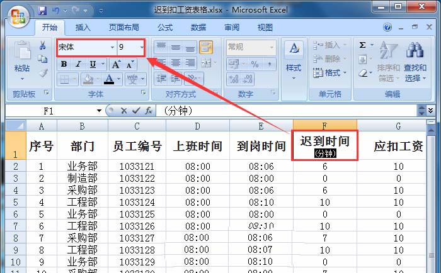Screen dimensions: 441x273
Task: Click the Office button orb
Action: (18, 17)
